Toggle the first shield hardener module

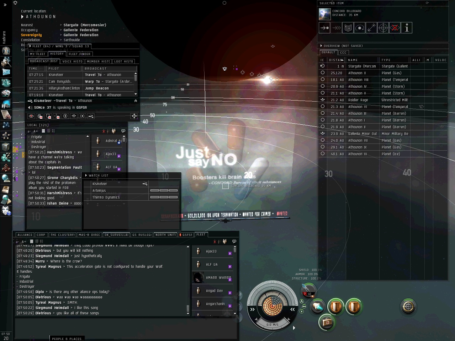click(x=335, y=307)
